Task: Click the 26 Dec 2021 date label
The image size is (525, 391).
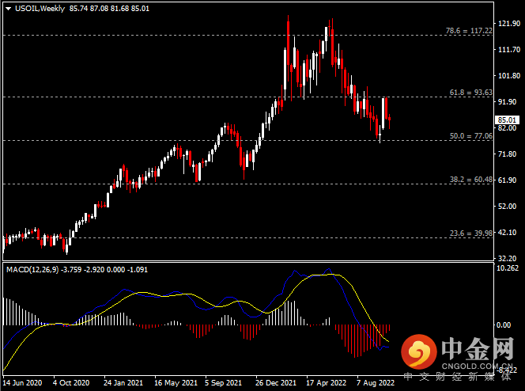Action: [x=278, y=382]
